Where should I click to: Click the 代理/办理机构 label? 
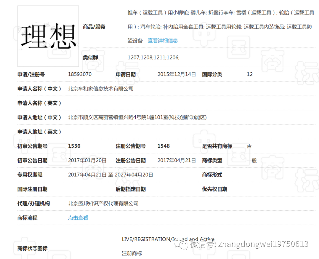pos(34,204)
